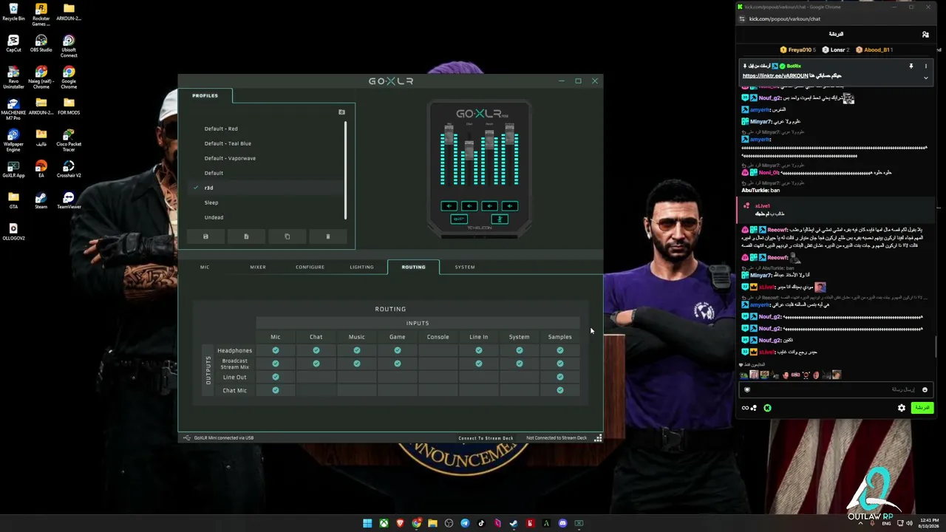Click the folder icon above the profile list
This screenshot has width=946, height=532.
tap(341, 112)
